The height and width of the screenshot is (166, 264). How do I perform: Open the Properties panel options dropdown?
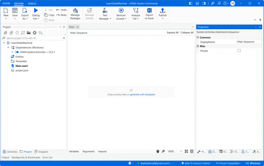(256, 27)
